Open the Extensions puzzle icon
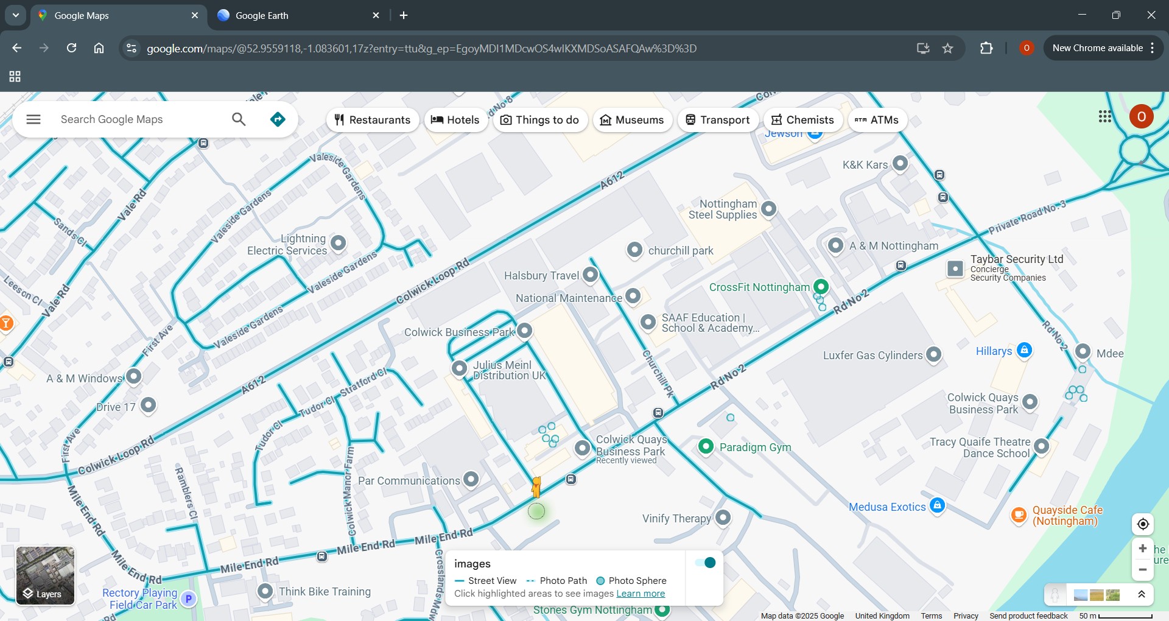The image size is (1169, 621). click(986, 48)
